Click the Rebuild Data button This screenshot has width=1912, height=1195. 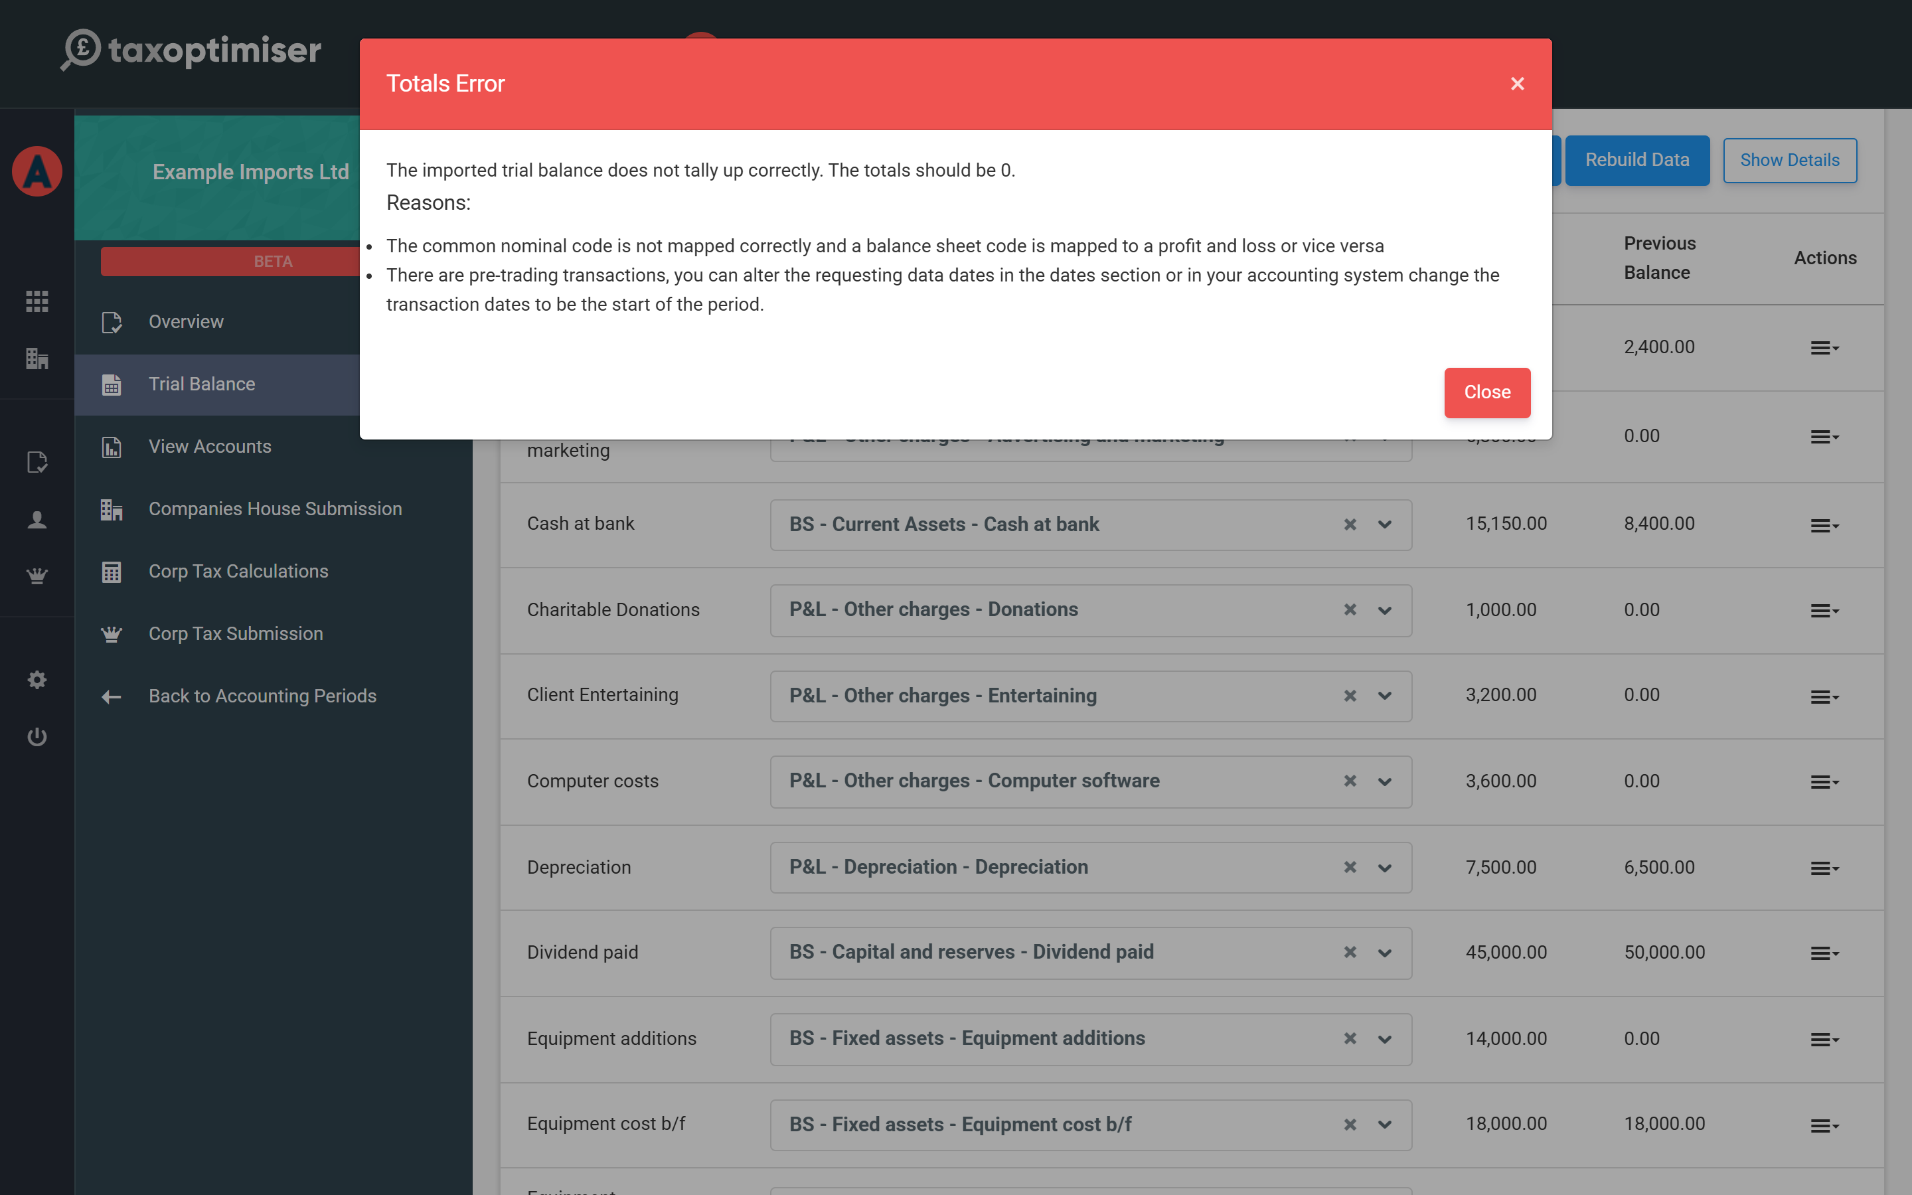[1637, 159]
